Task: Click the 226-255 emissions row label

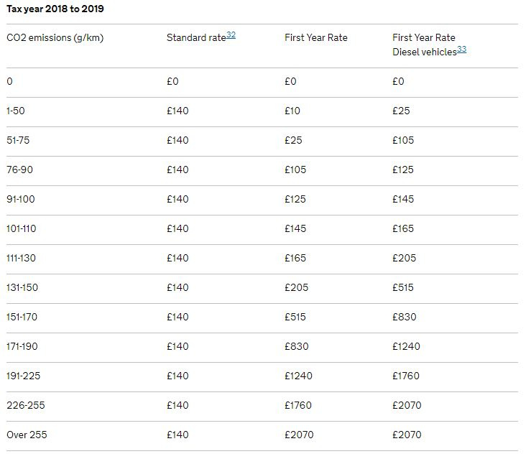Action: point(26,405)
